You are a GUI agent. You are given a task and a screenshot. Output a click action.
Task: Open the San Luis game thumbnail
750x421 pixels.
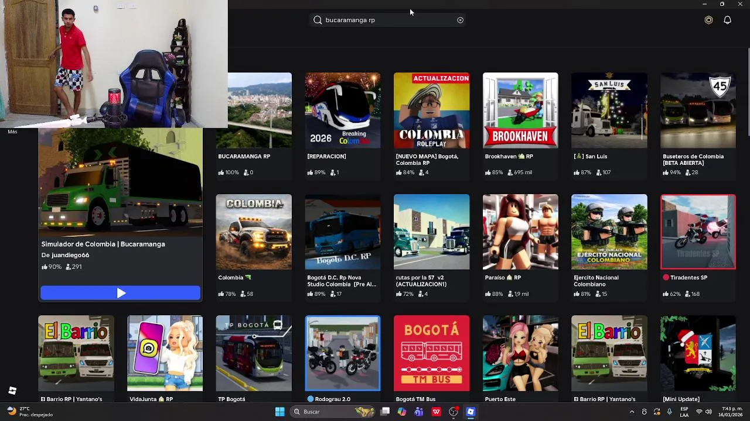pyautogui.click(x=609, y=110)
